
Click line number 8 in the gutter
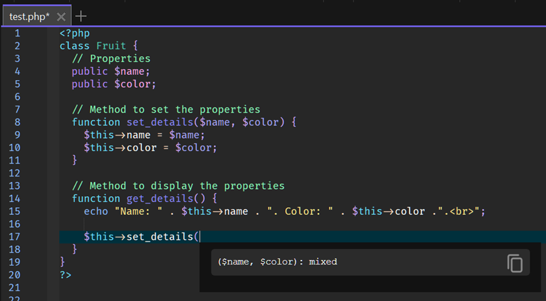pyautogui.click(x=17, y=122)
